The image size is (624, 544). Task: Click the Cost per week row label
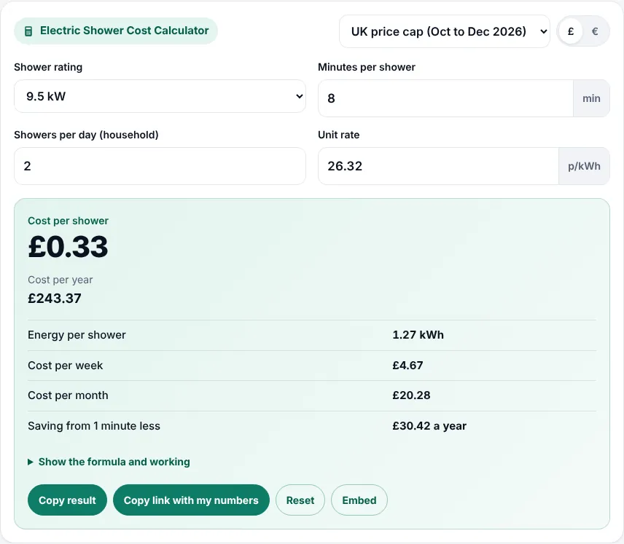pyautogui.click(x=66, y=366)
